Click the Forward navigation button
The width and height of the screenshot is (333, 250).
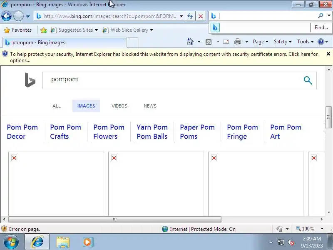pos(18,16)
